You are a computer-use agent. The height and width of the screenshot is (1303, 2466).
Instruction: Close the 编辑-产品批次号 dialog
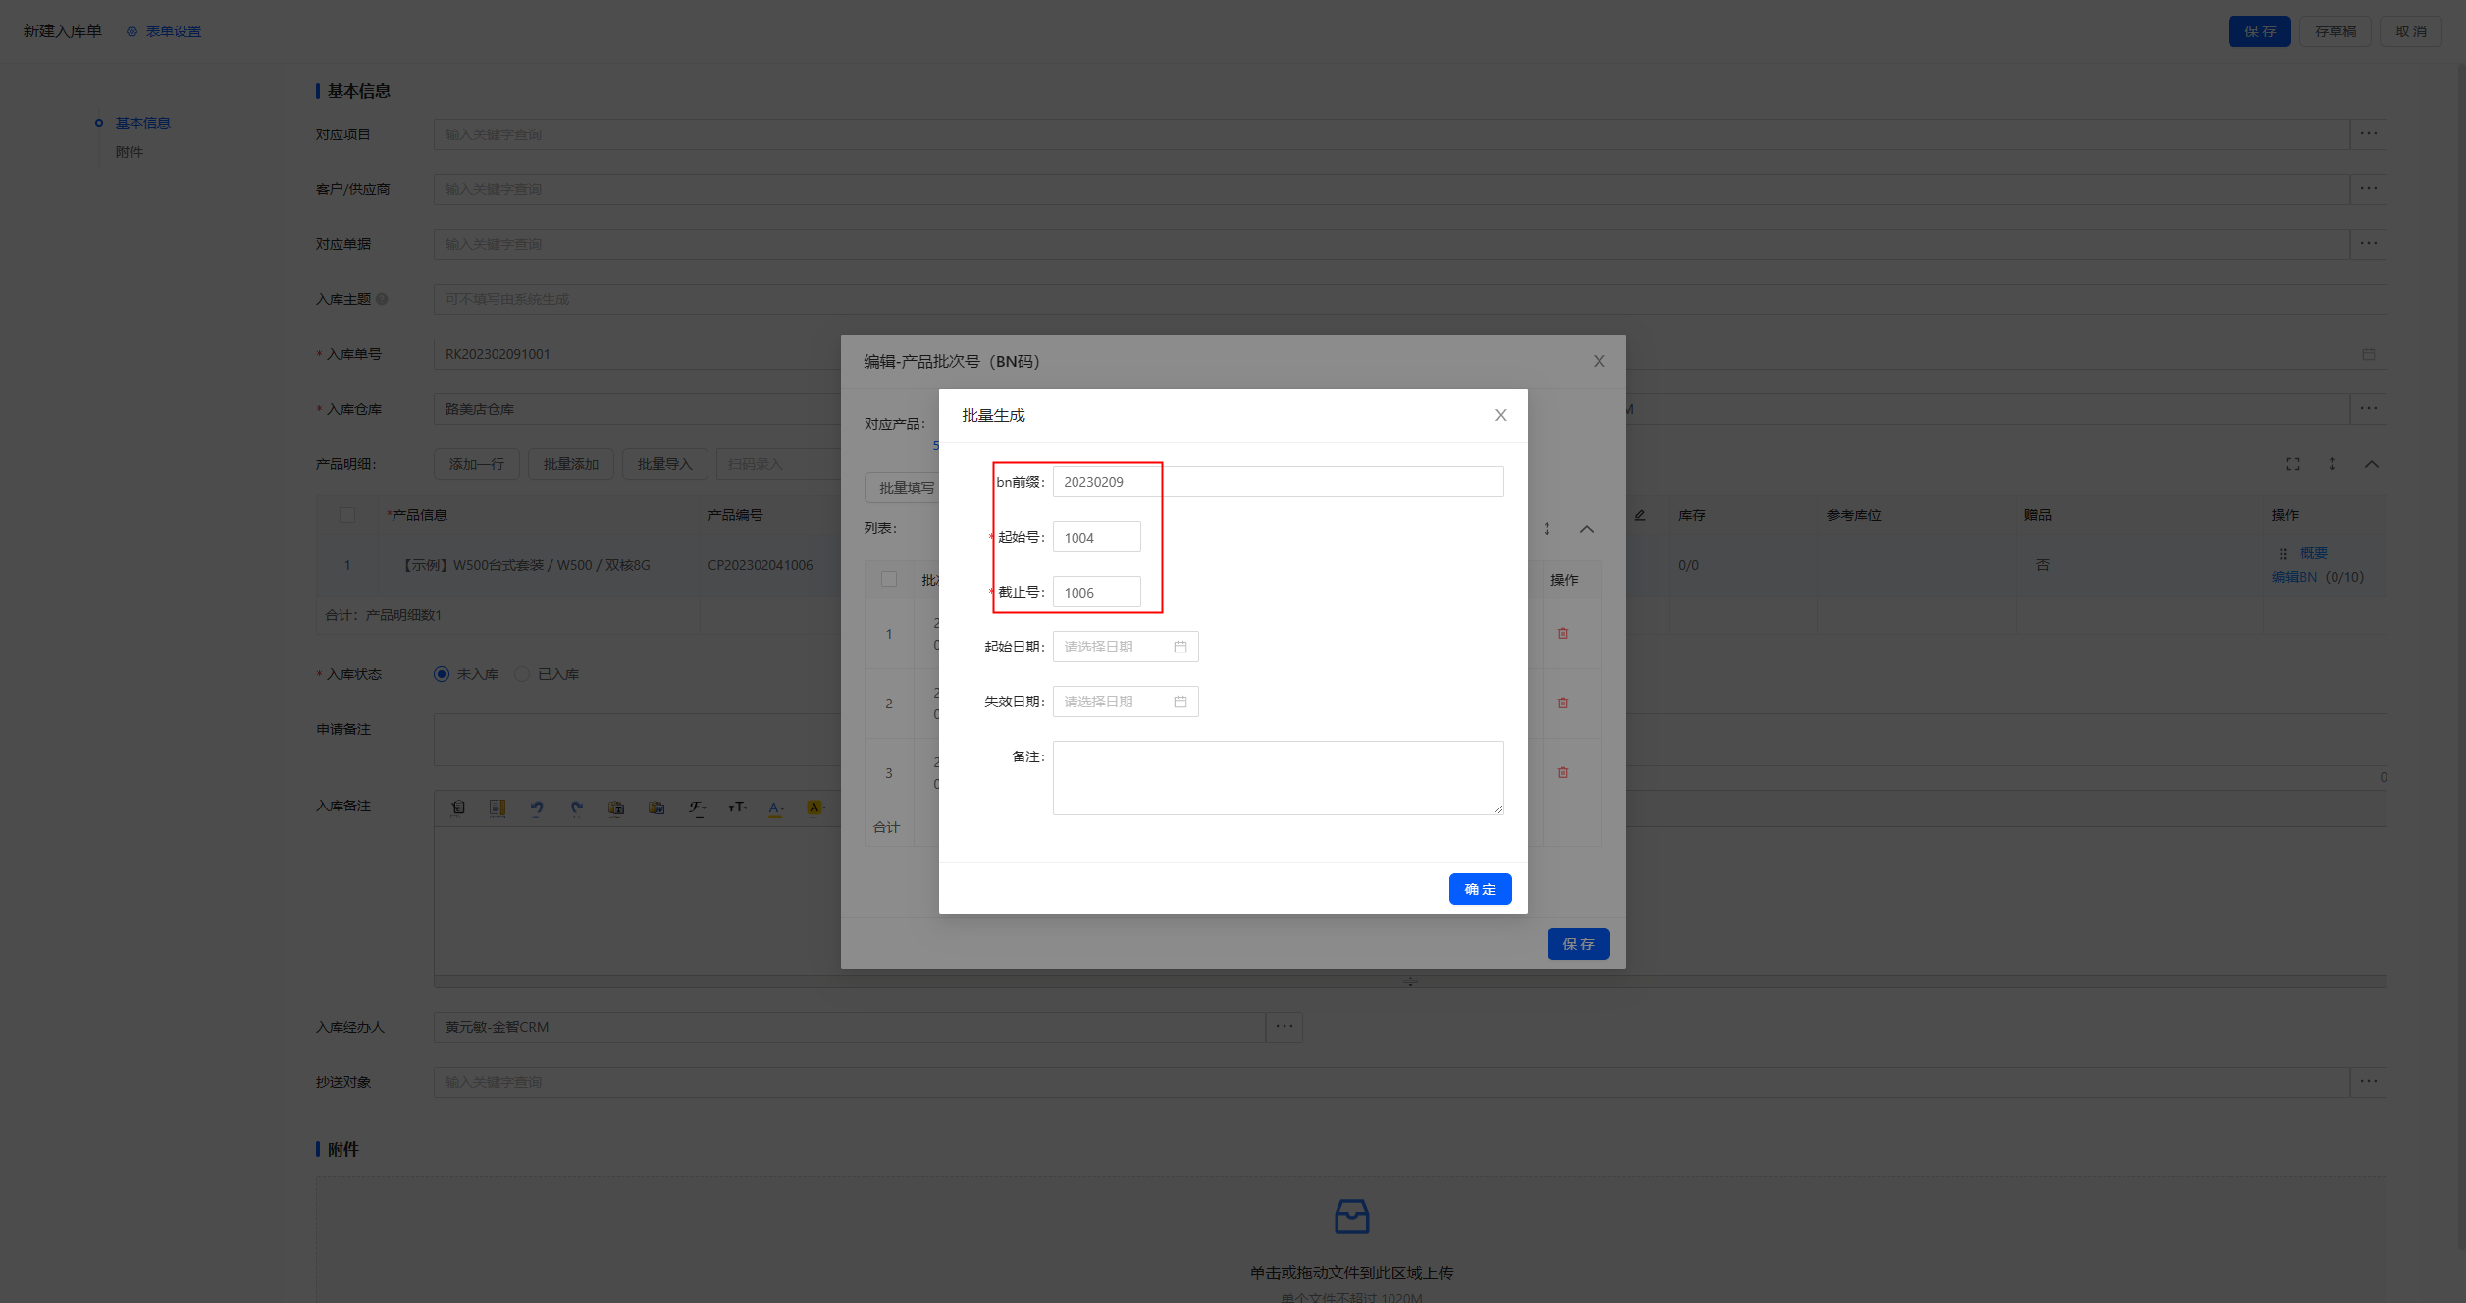1599,361
